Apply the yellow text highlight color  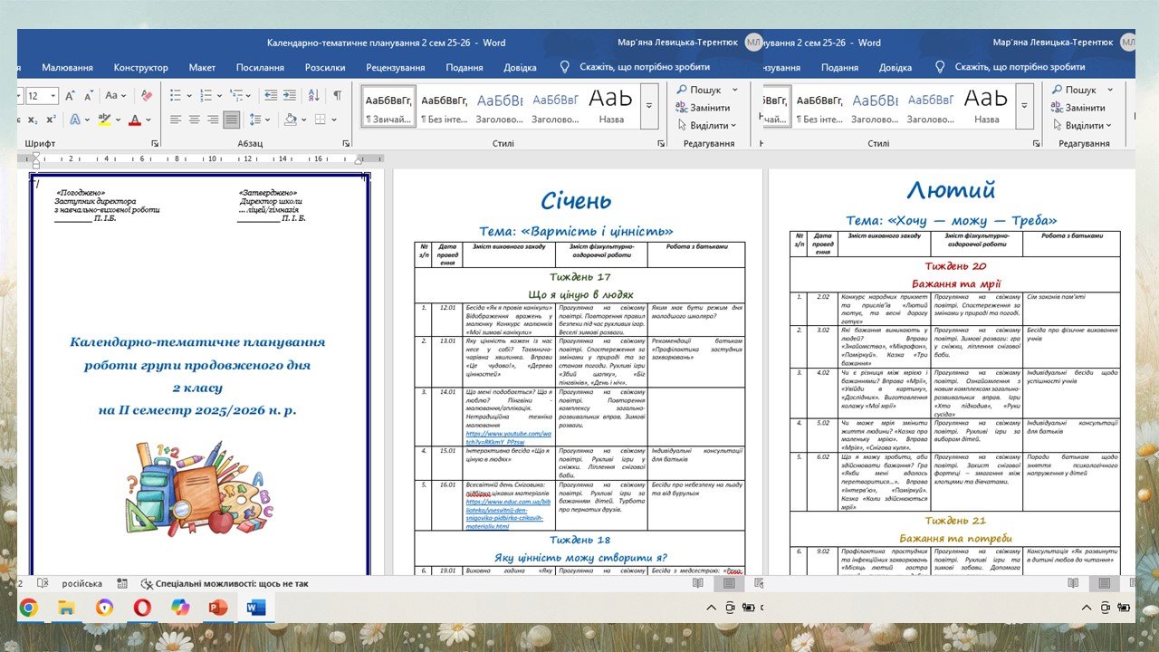[x=103, y=120]
